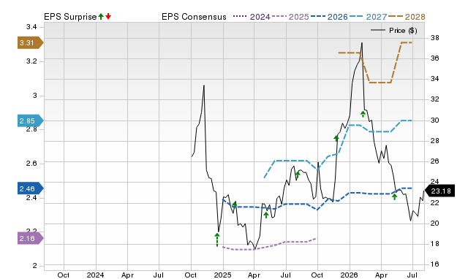Screen dimensions: 468x279
Task: Click the 20 label on the price axis
Action: click(x=435, y=223)
